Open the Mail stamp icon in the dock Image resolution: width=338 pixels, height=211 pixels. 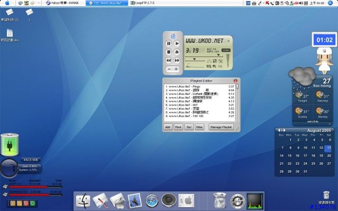pos(135,200)
